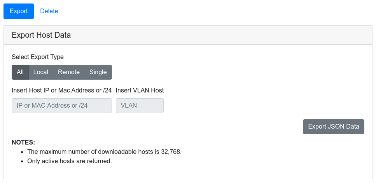This screenshot has height=183, width=376.
Task: Click Export JSON Data button
Action: click(x=334, y=127)
